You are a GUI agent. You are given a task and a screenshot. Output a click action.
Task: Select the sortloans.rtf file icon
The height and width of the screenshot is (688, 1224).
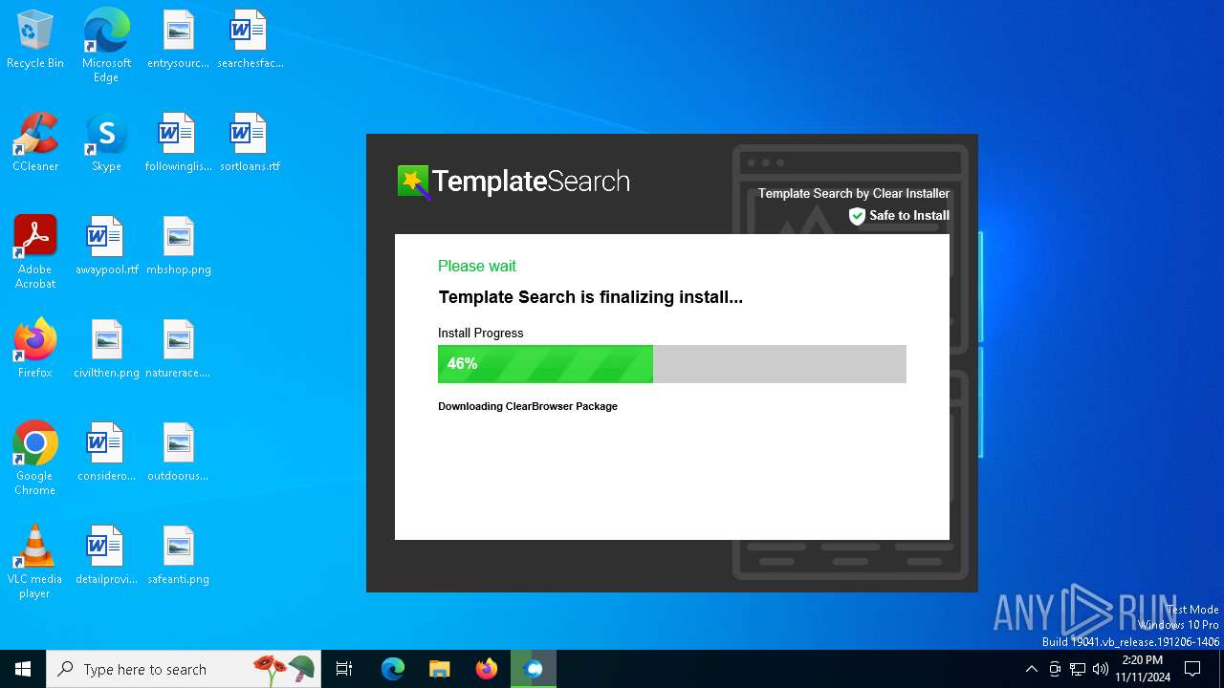250,143
